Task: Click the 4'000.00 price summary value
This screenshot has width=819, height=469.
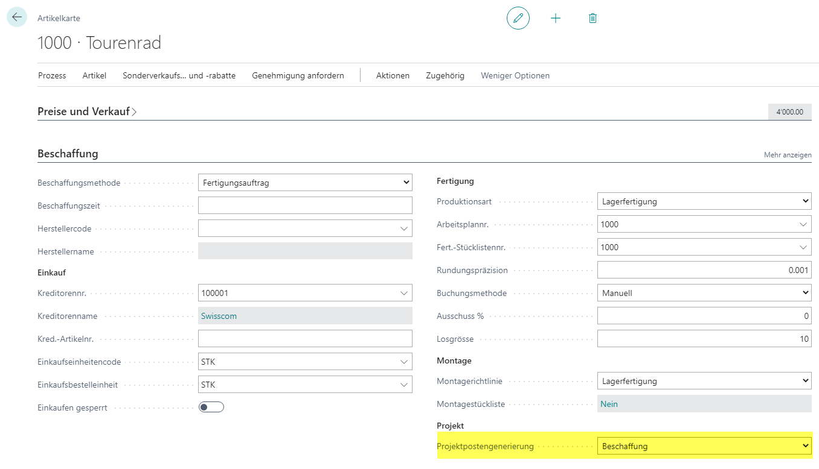Action: [x=790, y=112]
